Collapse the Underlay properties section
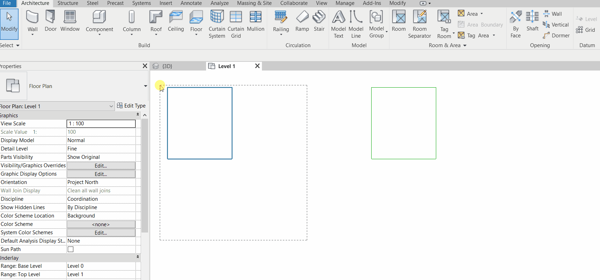600x280 pixels. (x=138, y=257)
